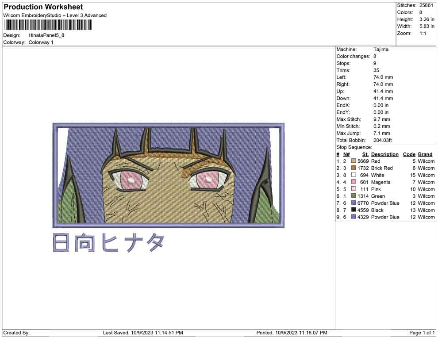The width and height of the screenshot is (438, 337).
Task: Click the max stitch value '9.7 mm'
Action: pos(382,119)
